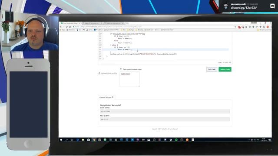278x156 pixels.
Task: Click the Compilation Successful message
Action: click(110, 105)
